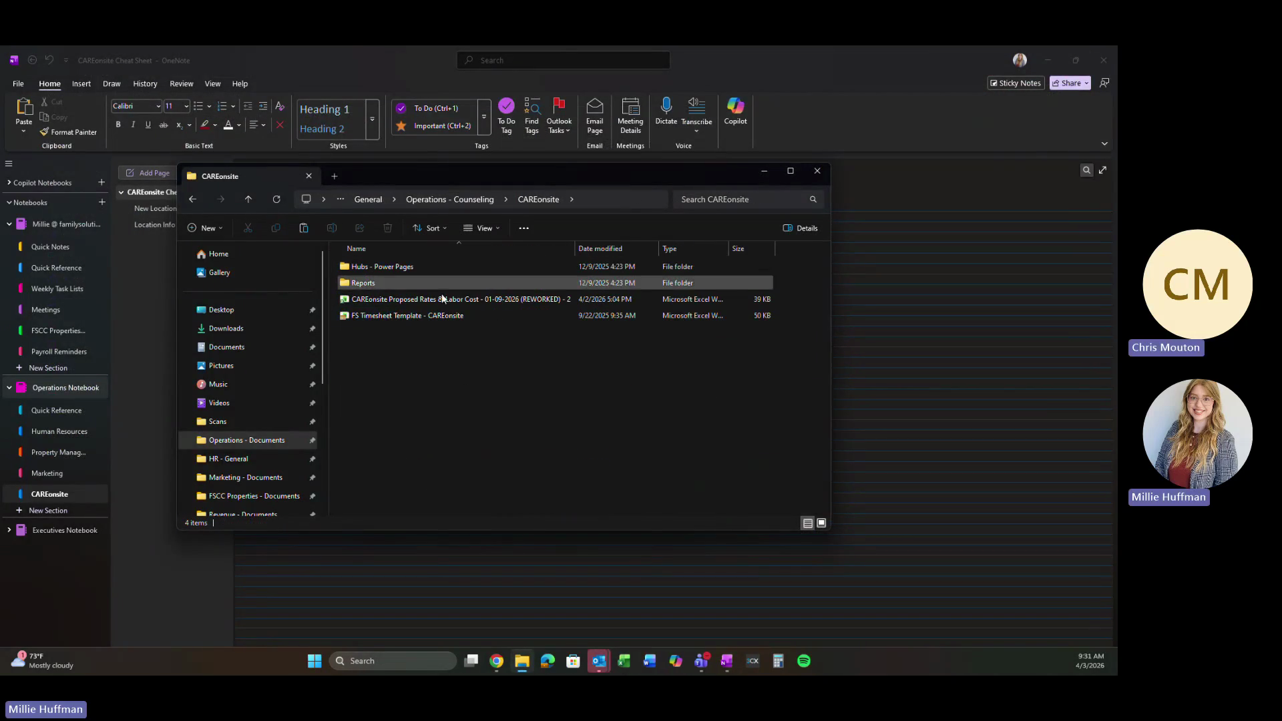The width and height of the screenshot is (1282, 721).
Task: Open Excel from the taskbar
Action: [x=624, y=661]
